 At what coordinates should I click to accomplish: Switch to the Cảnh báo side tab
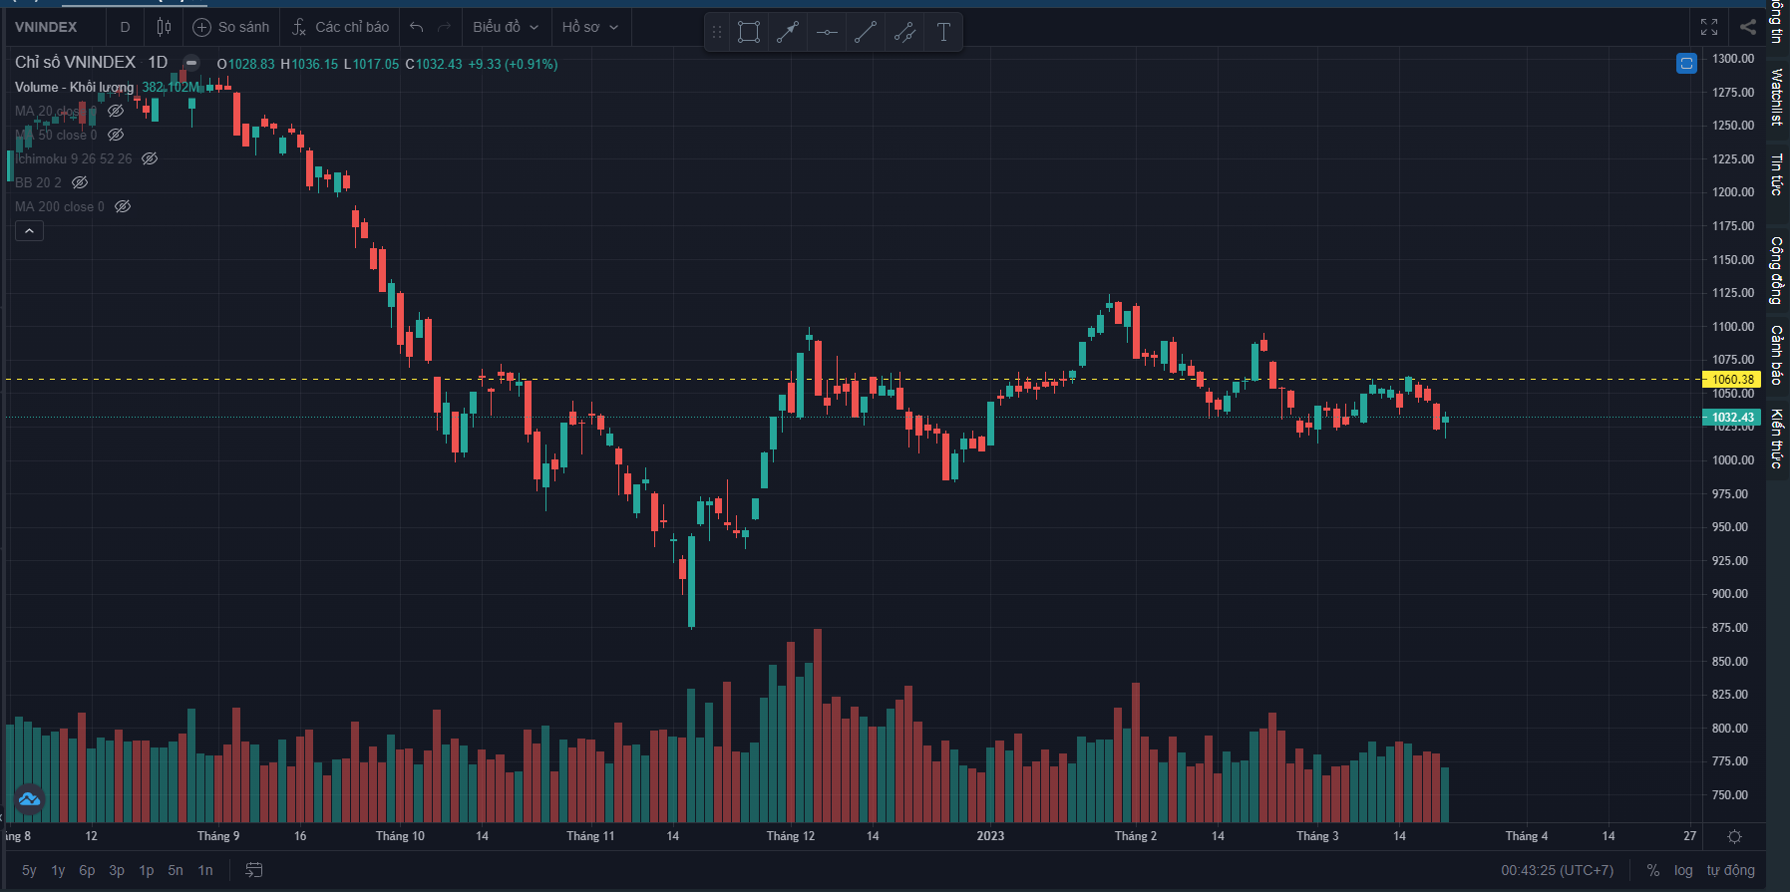pos(1777,354)
